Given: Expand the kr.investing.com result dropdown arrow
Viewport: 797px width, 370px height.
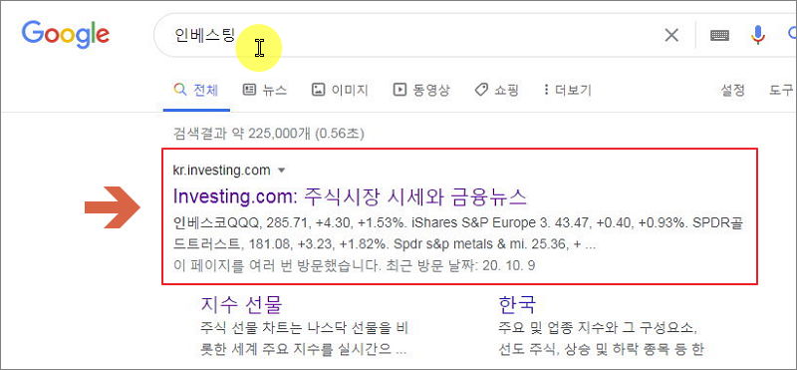Looking at the screenshot, I should click(x=282, y=171).
